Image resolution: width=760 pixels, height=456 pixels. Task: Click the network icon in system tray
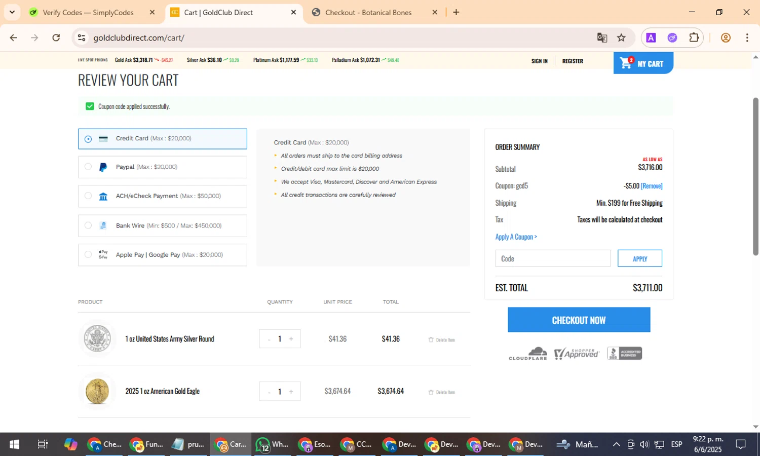[659, 444]
